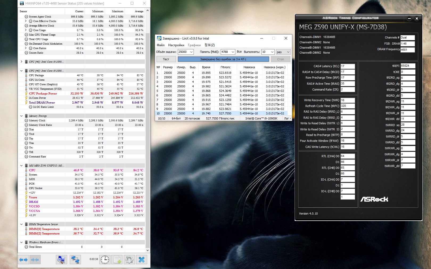This screenshot has width=431, height=269.
Task: Open HWiNFO sensor settings gear
Action: 129,259
